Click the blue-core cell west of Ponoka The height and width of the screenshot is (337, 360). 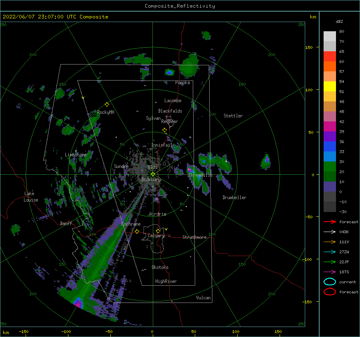tap(170, 73)
